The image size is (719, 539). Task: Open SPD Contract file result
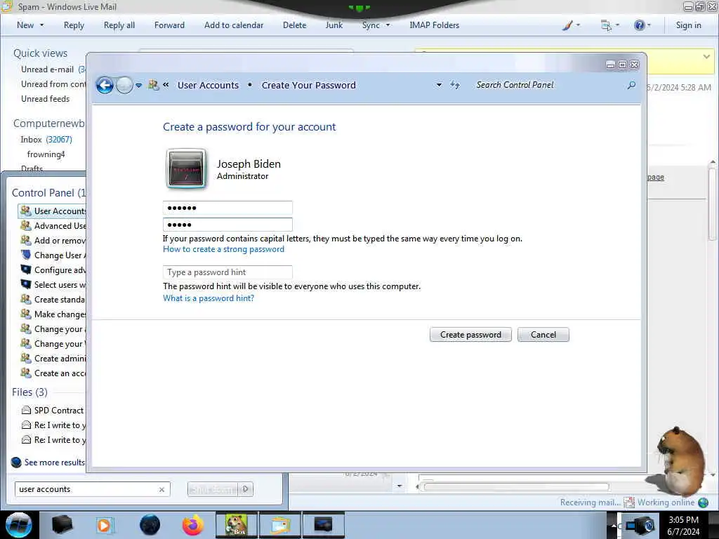[x=53, y=410]
